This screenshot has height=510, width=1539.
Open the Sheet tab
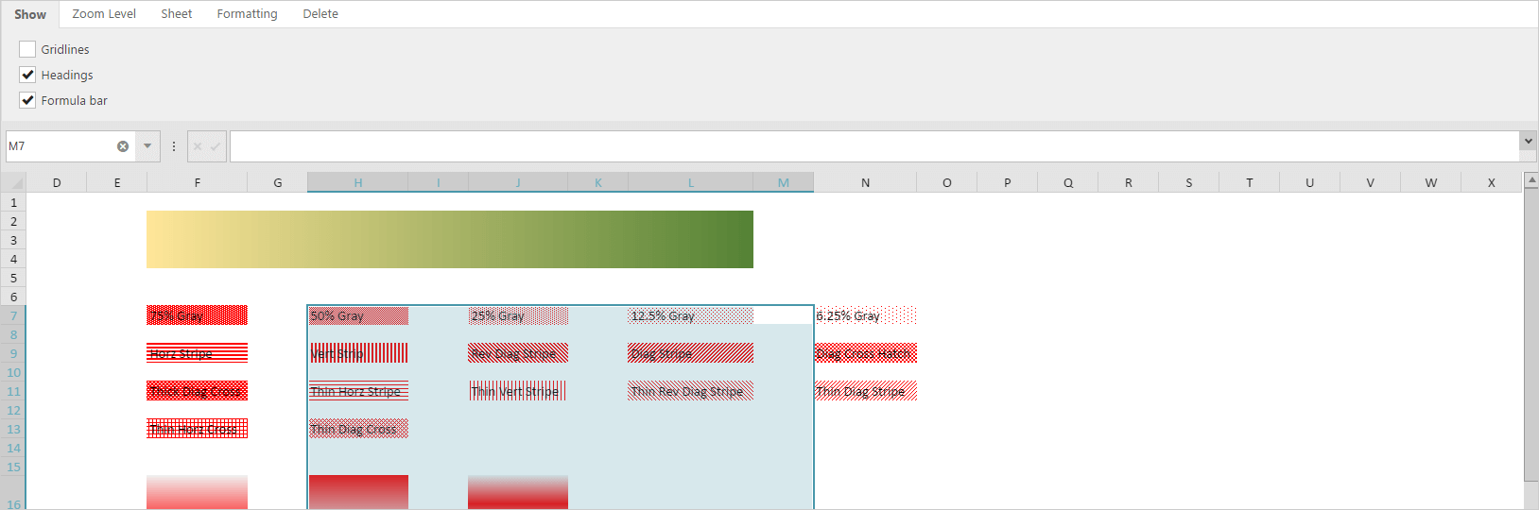(176, 14)
